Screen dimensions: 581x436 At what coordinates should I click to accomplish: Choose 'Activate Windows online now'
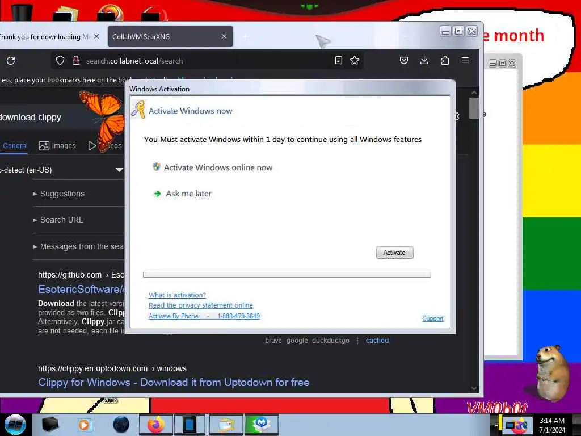point(218,167)
